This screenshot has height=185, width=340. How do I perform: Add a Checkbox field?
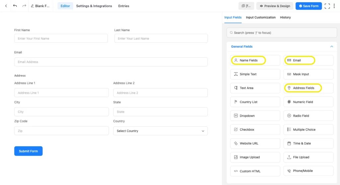(255, 130)
